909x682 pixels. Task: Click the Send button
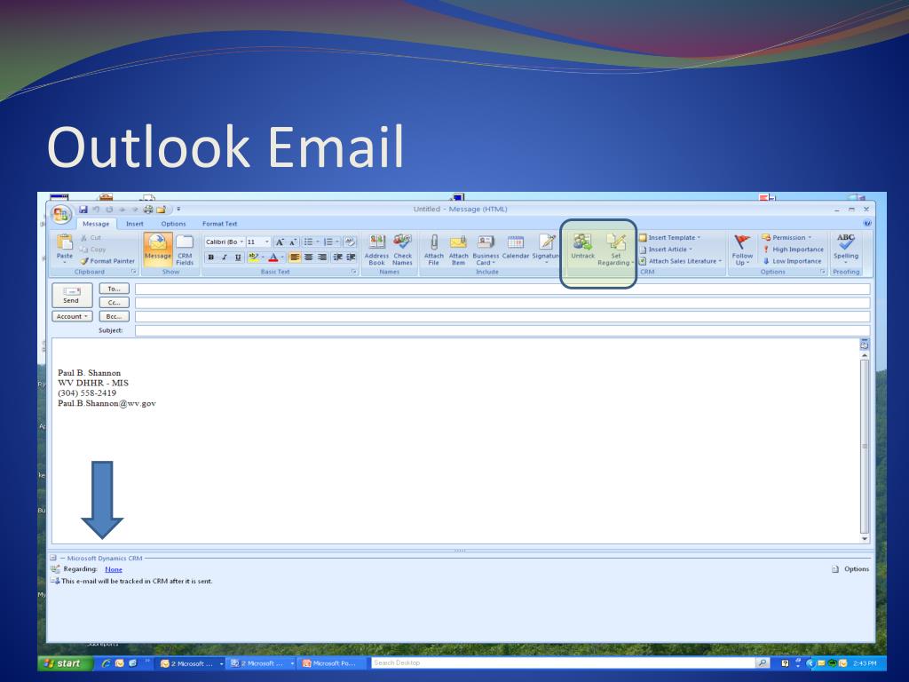coord(72,295)
